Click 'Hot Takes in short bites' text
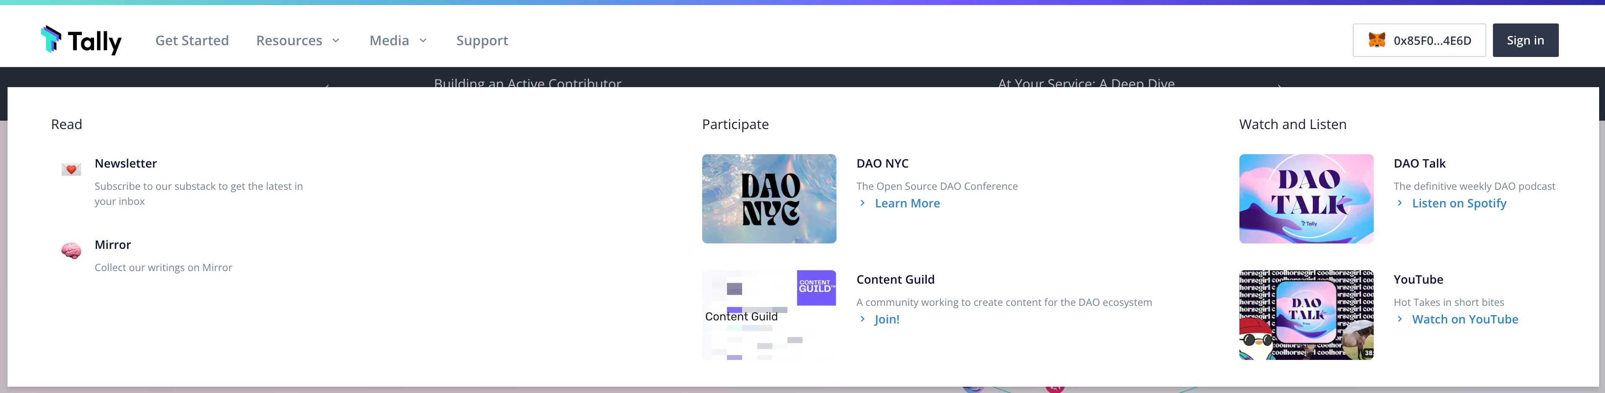1605x393 pixels. pos(1448,302)
